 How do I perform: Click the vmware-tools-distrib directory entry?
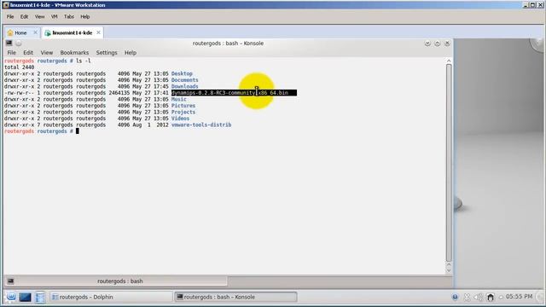pyautogui.click(x=201, y=125)
